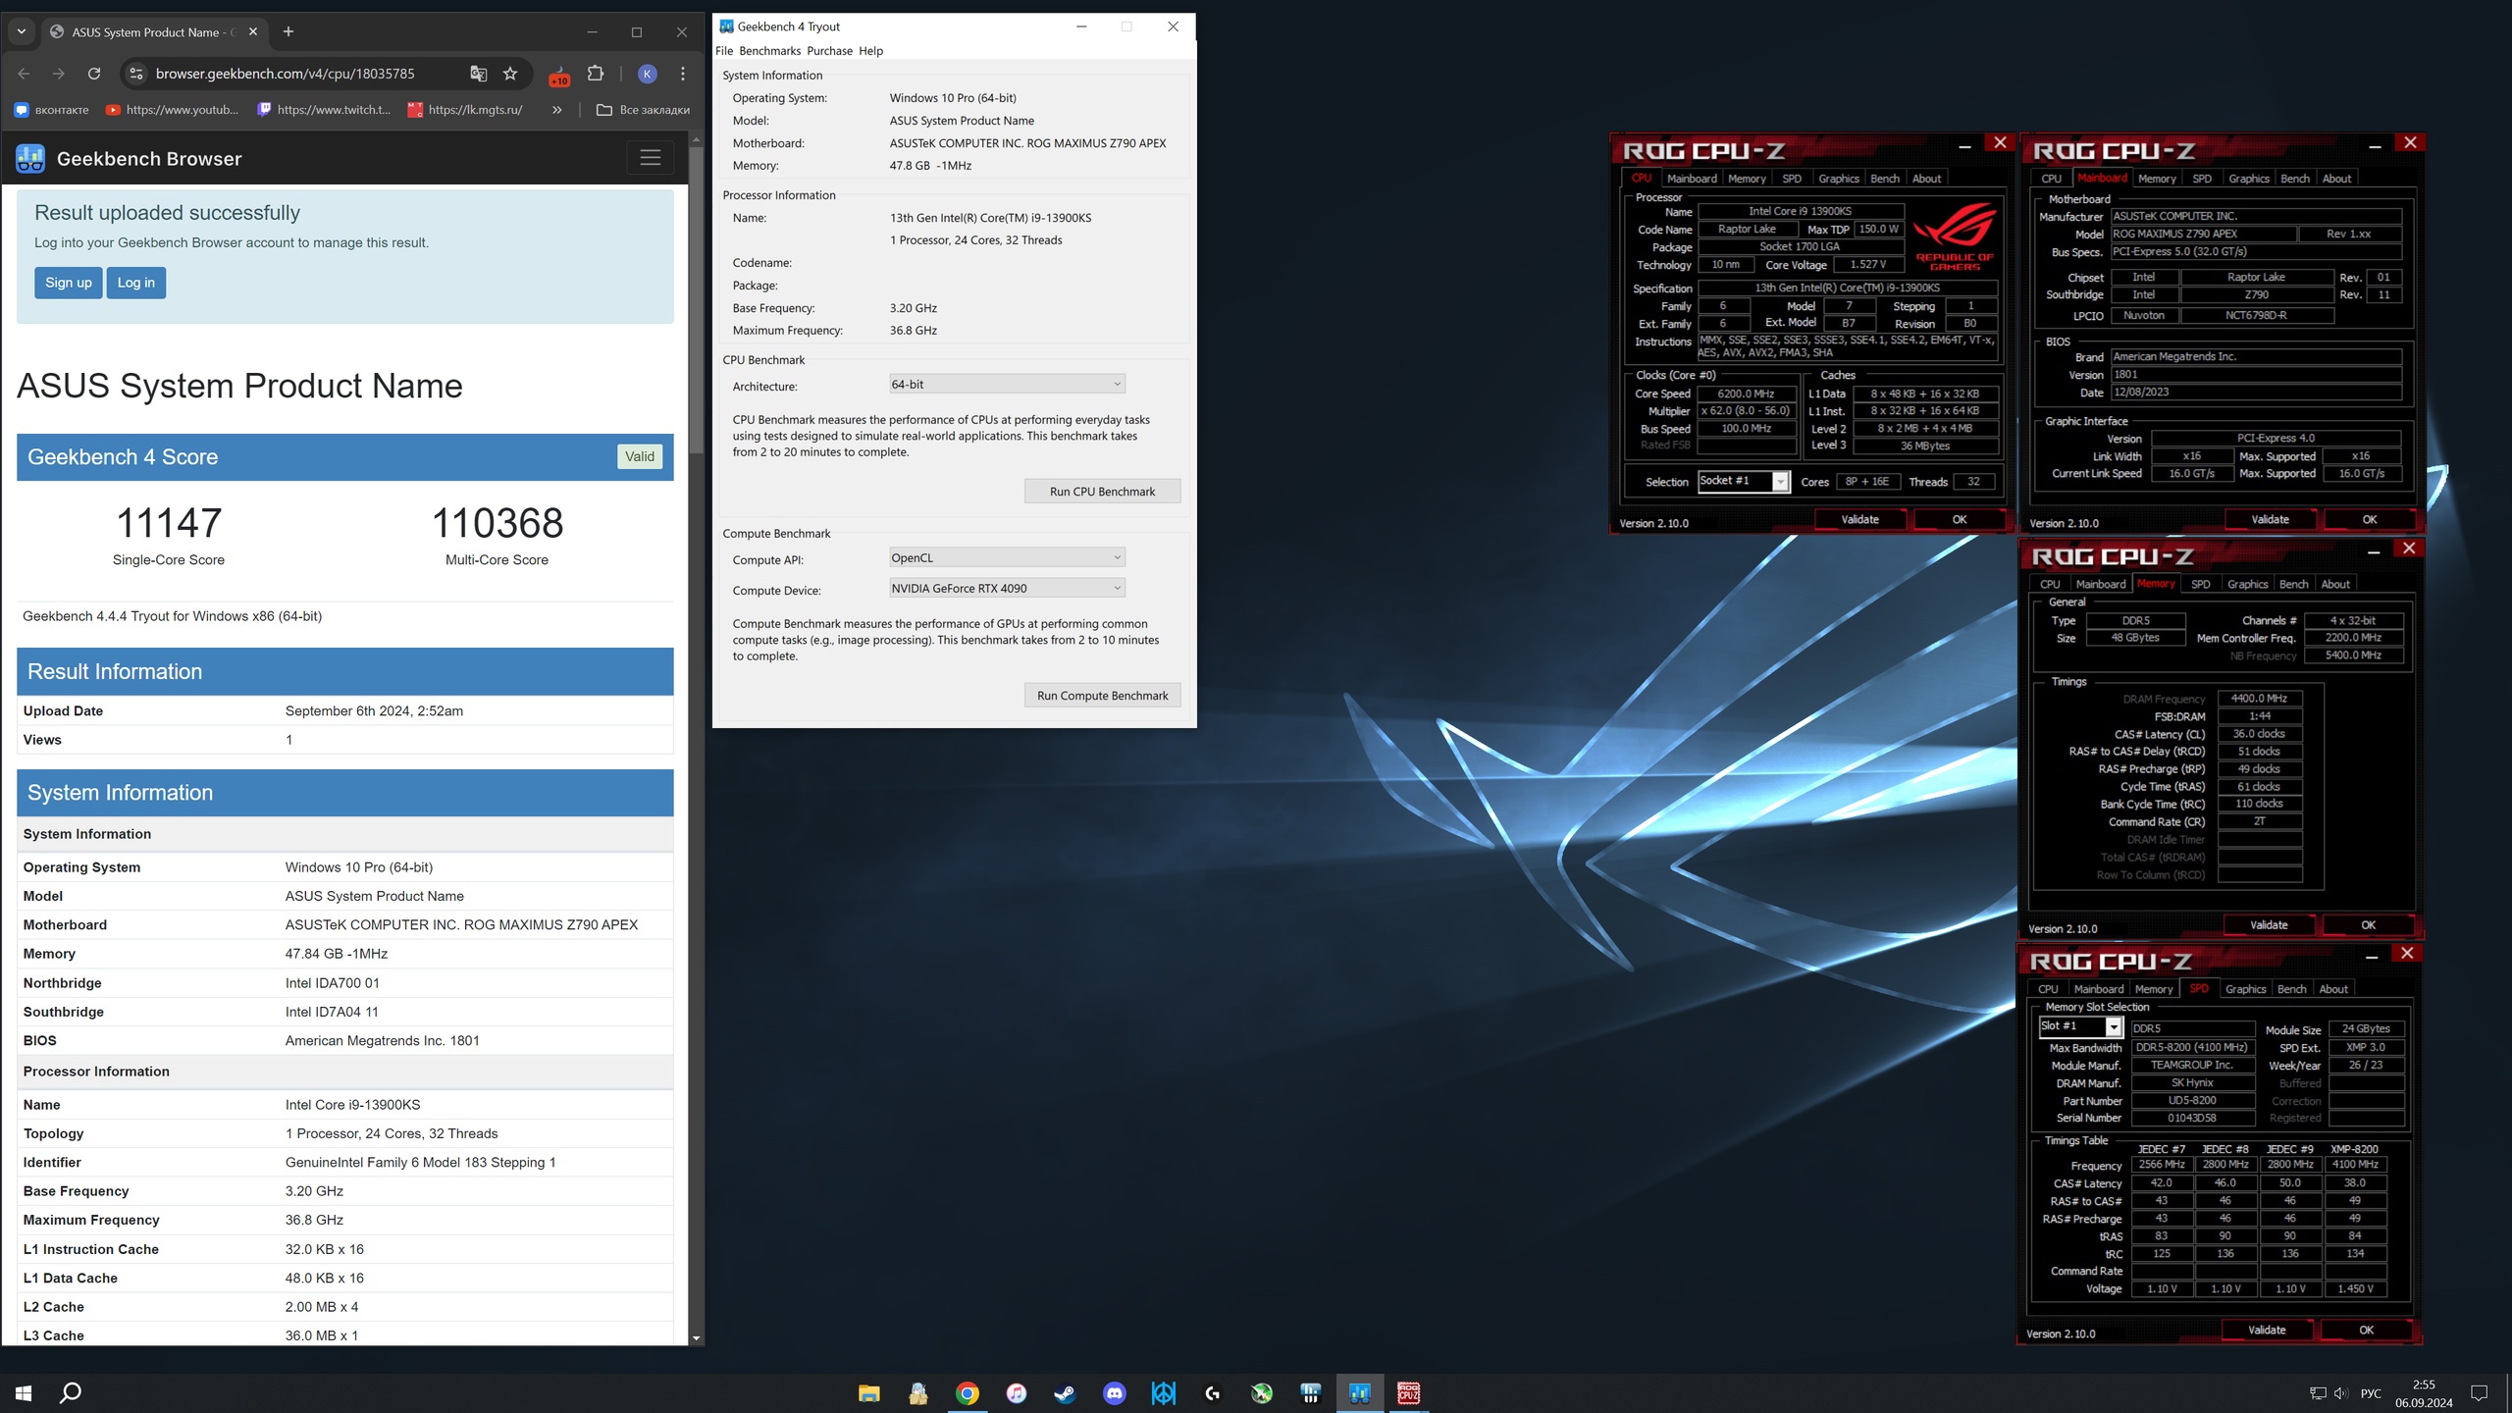Image resolution: width=2512 pixels, height=1413 pixels.
Task: Open the Windows Start menu
Action: tap(24, 1392)
